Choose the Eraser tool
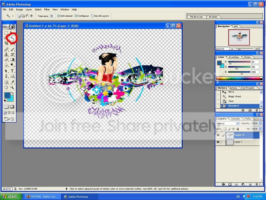This screenshot has height=200, width=266. [6, 60]
